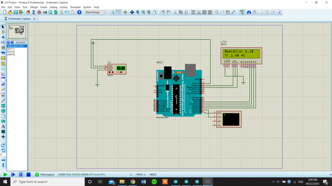The width and height of the screenshot is (332, 186).
Task: Open the 5 Message(s) simulation log
Action: [45, 174]
